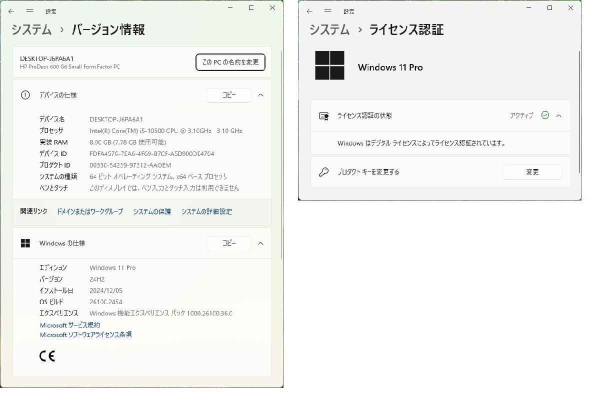This screenshot has width=600, height=393.
Task: Navigate to システム breadcrumb in ライセンス認証 window
Action: 329,29
